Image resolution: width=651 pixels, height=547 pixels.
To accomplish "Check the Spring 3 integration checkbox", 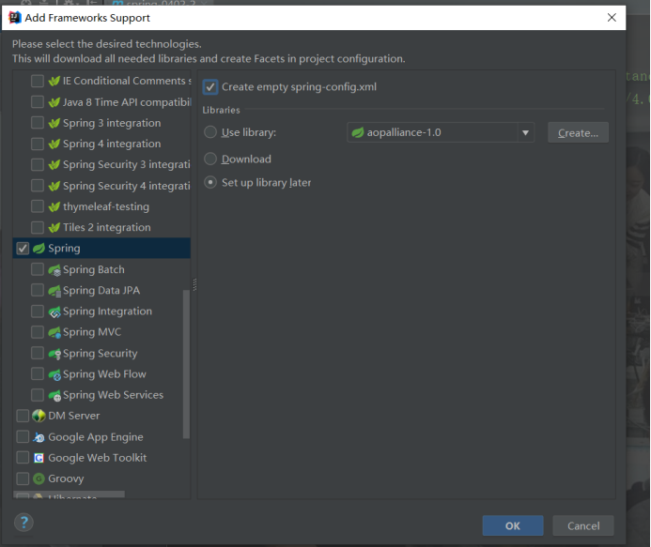I will pyautogui.click(x=38, y=123).
